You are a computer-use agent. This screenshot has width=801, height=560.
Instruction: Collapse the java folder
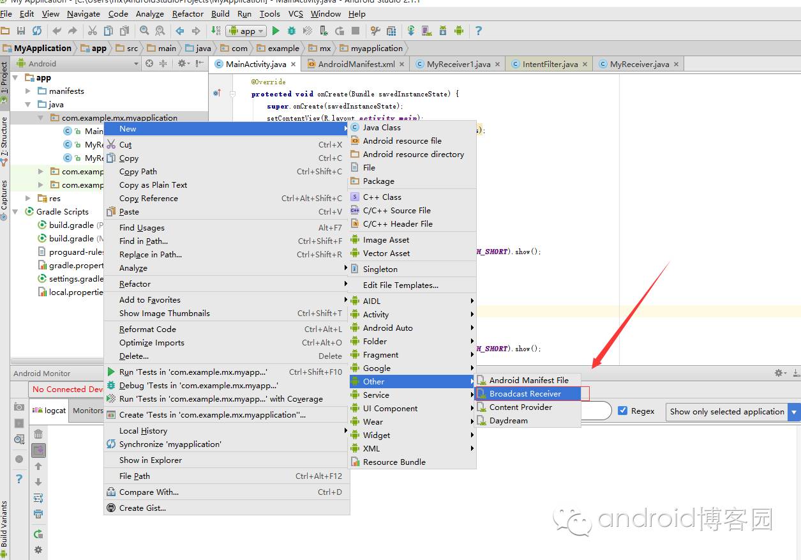(28, 104)
